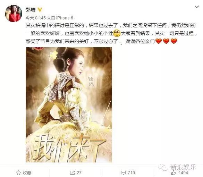Viewport: 203px width, 177px height.
Task: Open the 郭培 username link
Action: pos(31,10)
